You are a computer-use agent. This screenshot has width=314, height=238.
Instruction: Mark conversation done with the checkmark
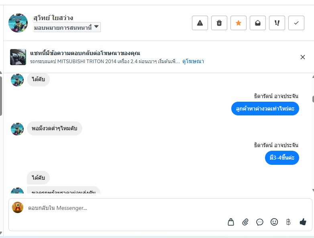296,23
